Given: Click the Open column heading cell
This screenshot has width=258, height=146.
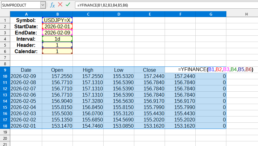Looking at the screenshot, I should (57, 70).
